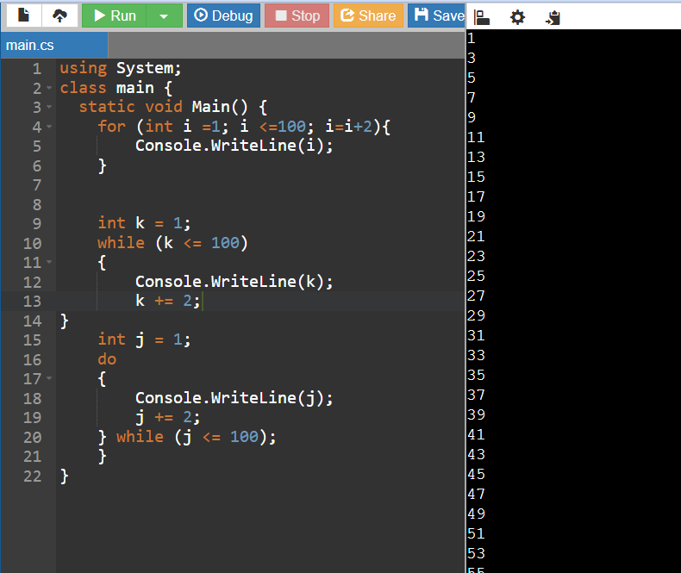This screenshot has width=681, height=573.
Task: Open console settings gear icon
Action: [517, 18]
